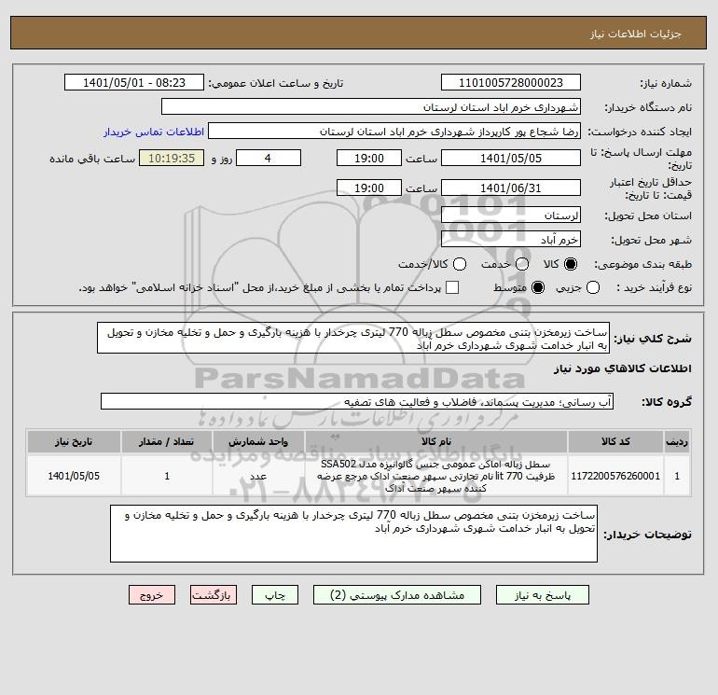Open مشاهده مدارک پیوستی (2) button
Image resolution: width=718 pixels, height=695 pixels.
pyautogui.click(x=397, y=595)
